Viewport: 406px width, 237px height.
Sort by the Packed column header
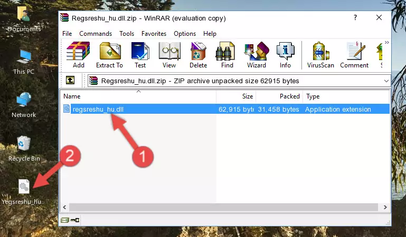279,96
